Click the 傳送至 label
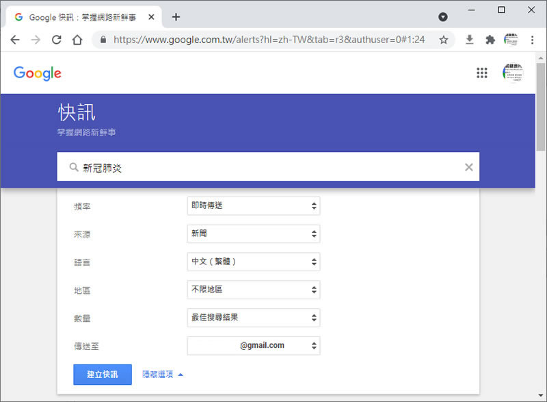The height and width of the screenshot is (402, 547). [87, 346]
